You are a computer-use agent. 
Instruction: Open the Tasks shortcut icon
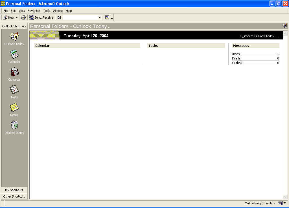14,90
